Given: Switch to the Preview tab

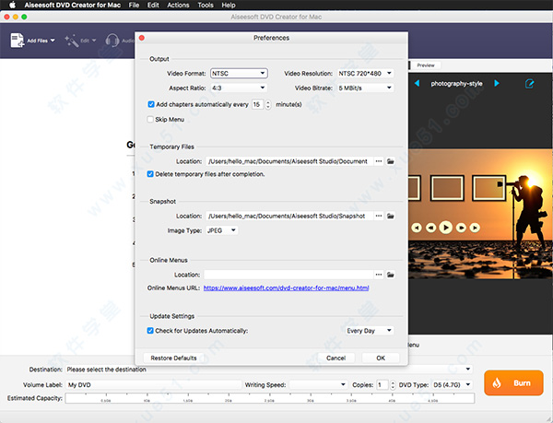Looking at the screenshot, I should [x=426, y=65].
